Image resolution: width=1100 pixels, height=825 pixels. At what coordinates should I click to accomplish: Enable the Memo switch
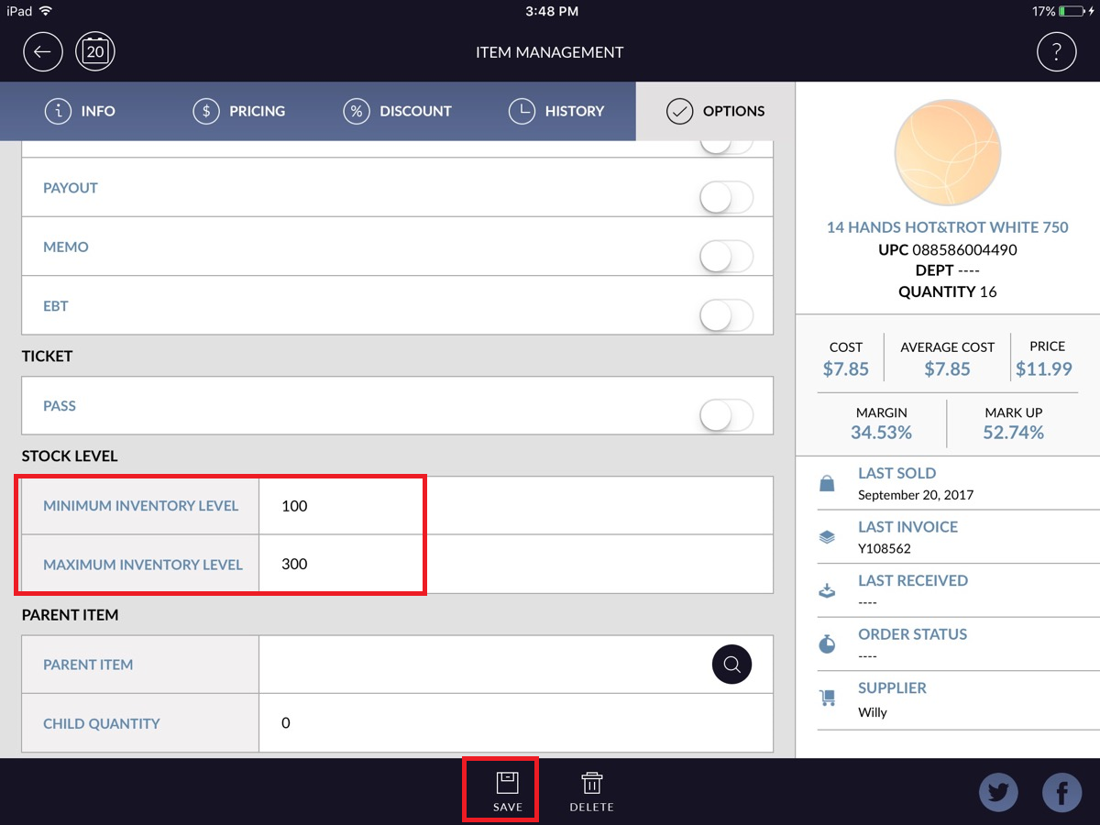tap(726, 257)
